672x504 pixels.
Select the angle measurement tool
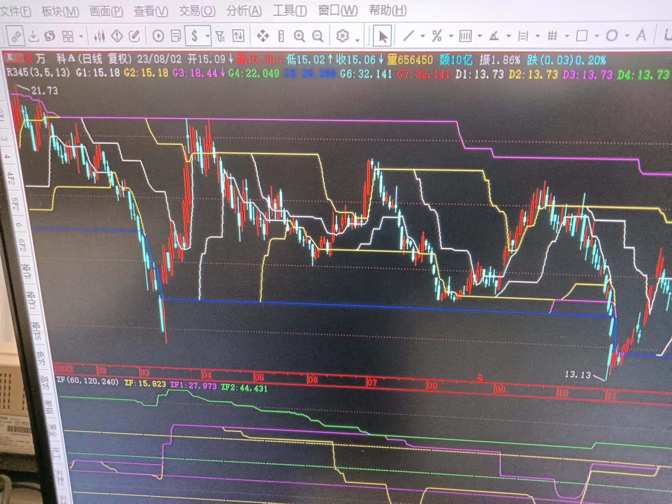click(494, 36)
